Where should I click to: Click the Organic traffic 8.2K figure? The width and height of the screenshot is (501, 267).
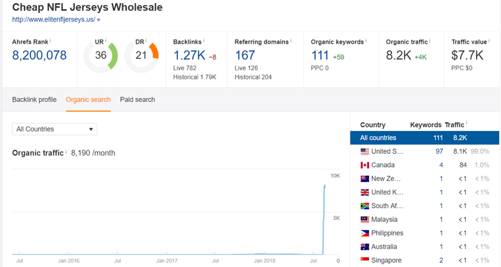(x=399, y=56)
